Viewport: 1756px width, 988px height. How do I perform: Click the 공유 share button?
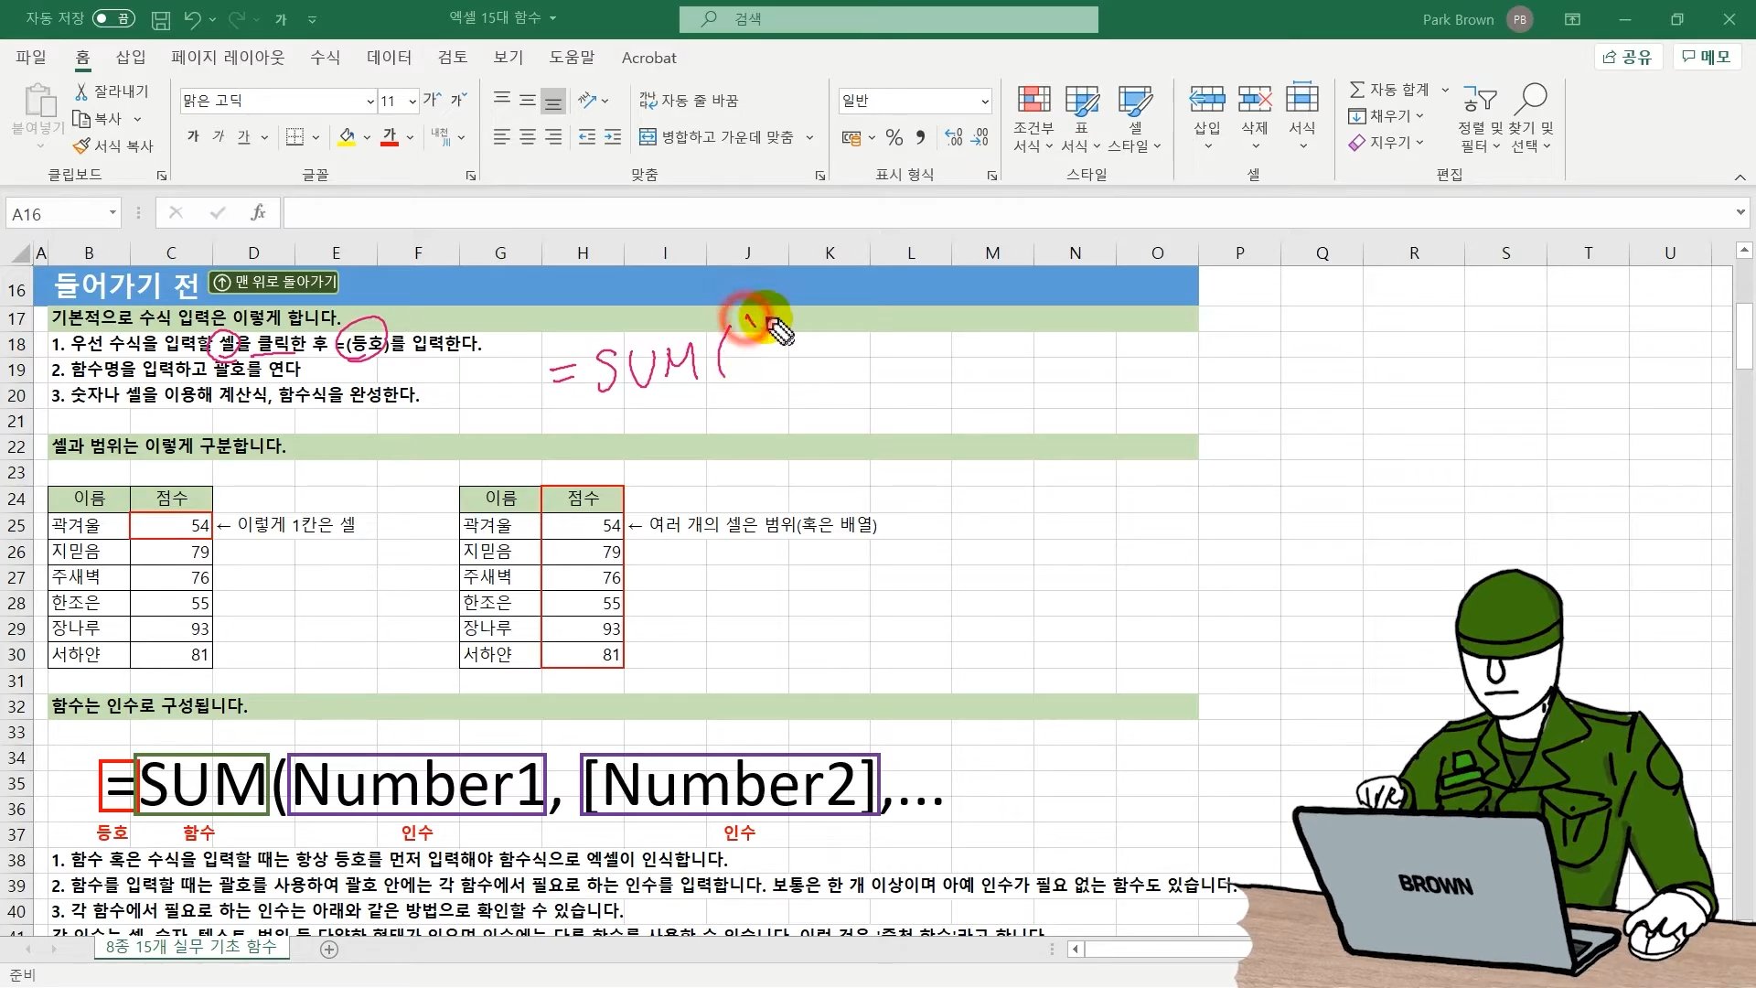[x=1627, y=57]
